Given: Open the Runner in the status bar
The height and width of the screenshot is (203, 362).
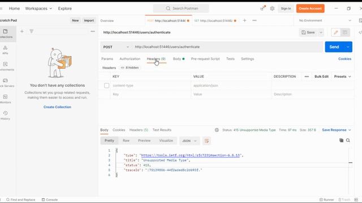Looking at the screenshot, I should tap(326, 200).
